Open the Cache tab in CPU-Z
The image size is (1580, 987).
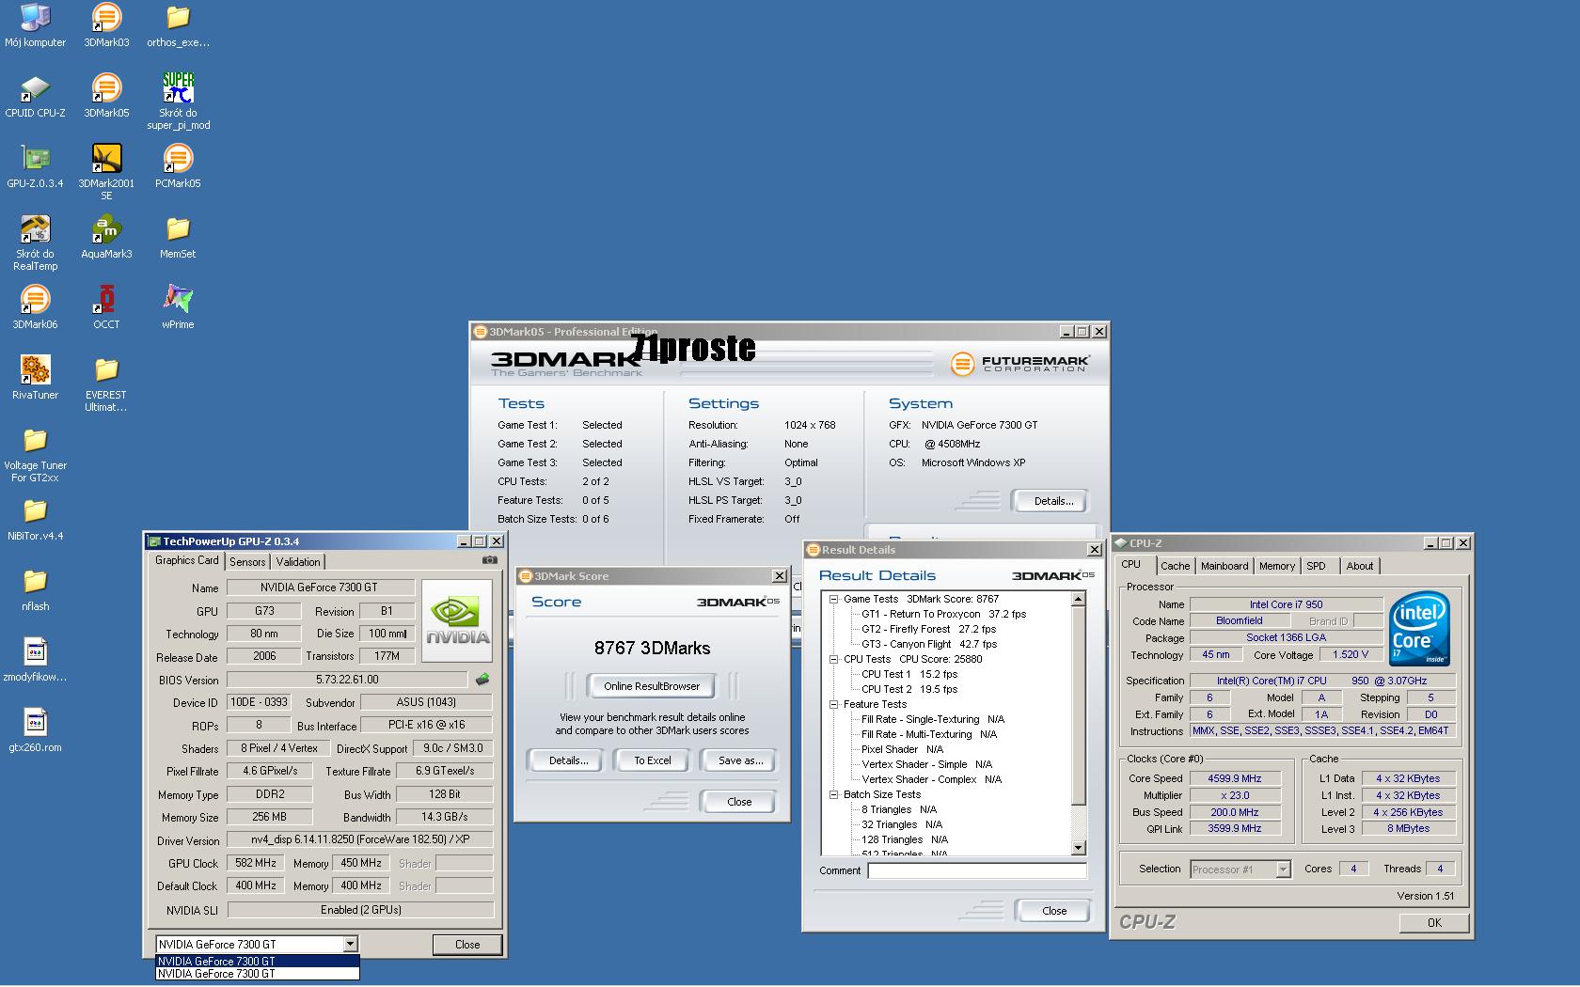(x=1175, y=566)
